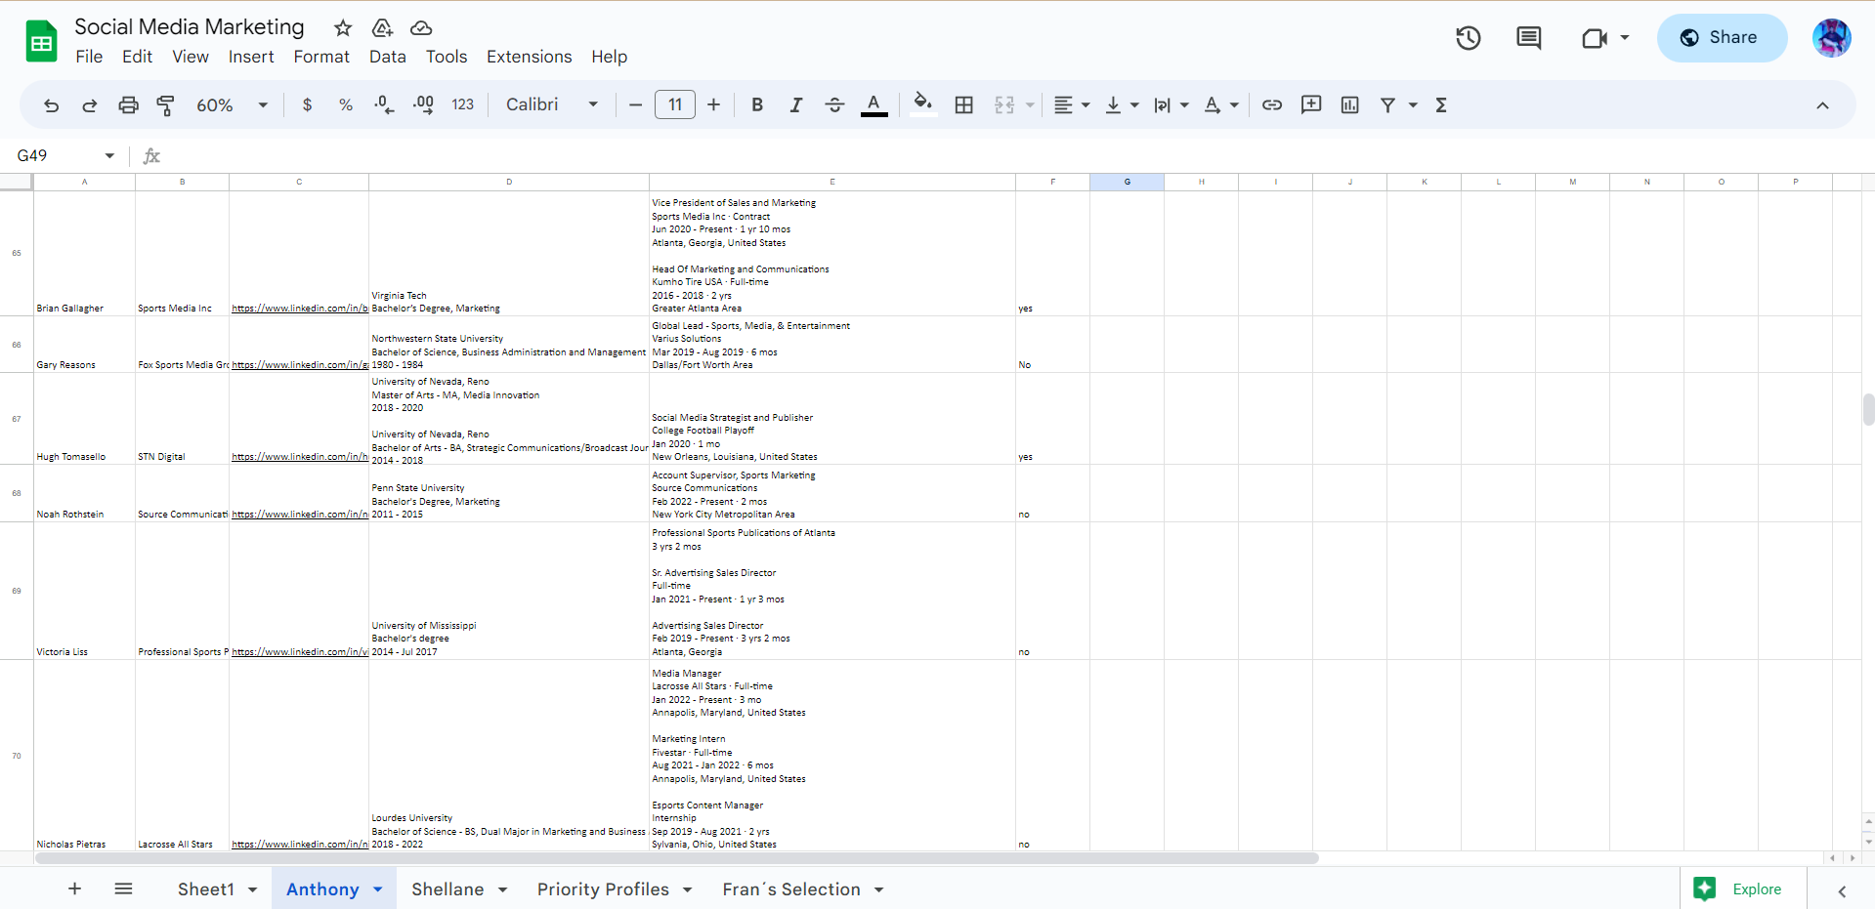Add a new sheet with plus button
Screen dimensions: 1875x909
click(74, 888)
